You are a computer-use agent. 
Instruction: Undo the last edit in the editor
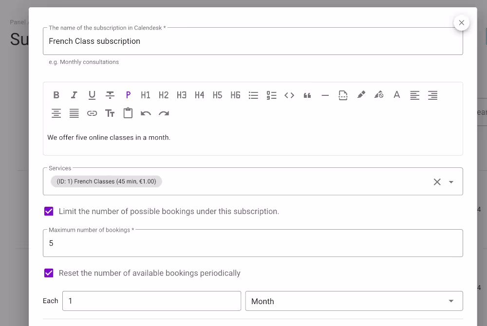(146, 113)
